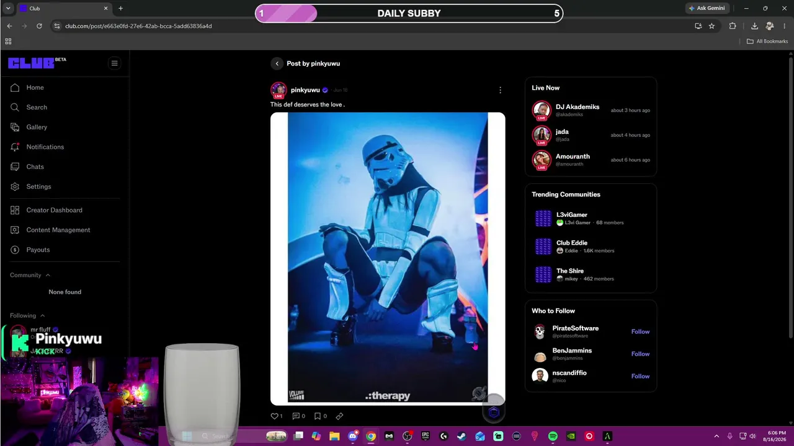This screenshot has width=794, height=446.
Task: Click the floating Club chat bubble button
Action: pos(494,413)
